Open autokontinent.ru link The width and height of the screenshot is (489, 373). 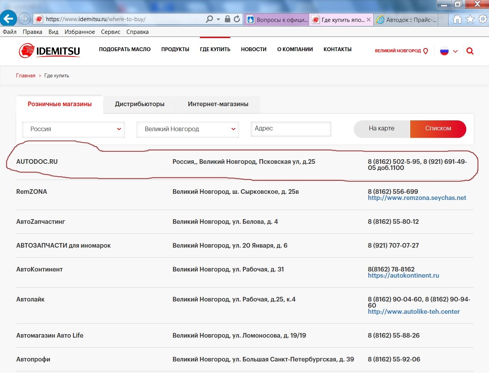403,275
